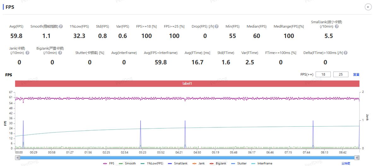Click the 1%Low(FPS) value 32.3
373x166 pixels.
tap(79, 36)
